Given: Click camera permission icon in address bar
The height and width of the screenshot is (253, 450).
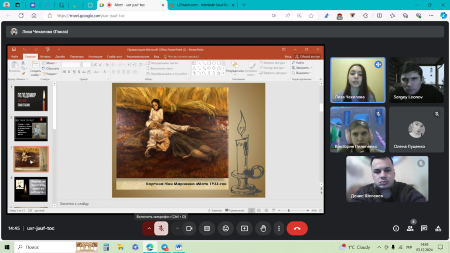Looking at the screenshot, I should [x=274, y=15].
